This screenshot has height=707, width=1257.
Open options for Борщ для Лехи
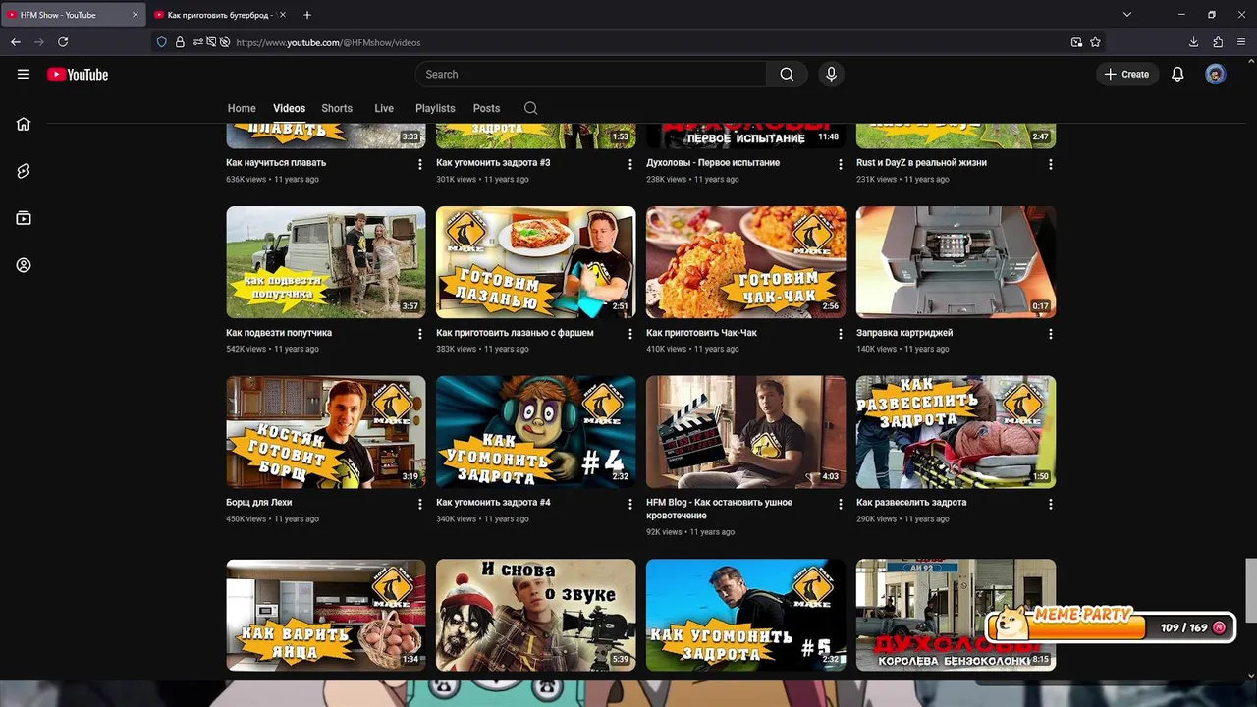(x=420, y=504)
